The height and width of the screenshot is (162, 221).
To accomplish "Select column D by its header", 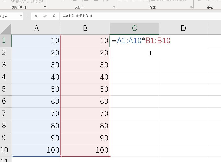I will 183,28.
